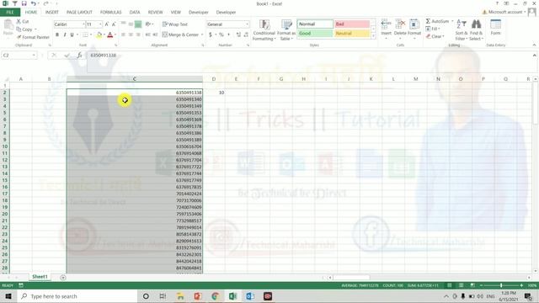This screenshot has width=539, height=303.
Task: Add a new sheet with plus button
Action: click(x=63, y=277)
